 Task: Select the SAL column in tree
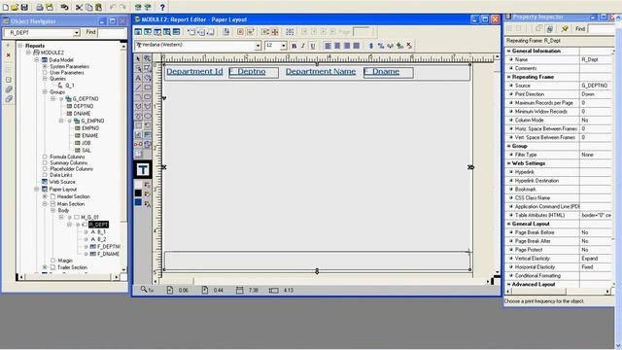pos(86,151)
